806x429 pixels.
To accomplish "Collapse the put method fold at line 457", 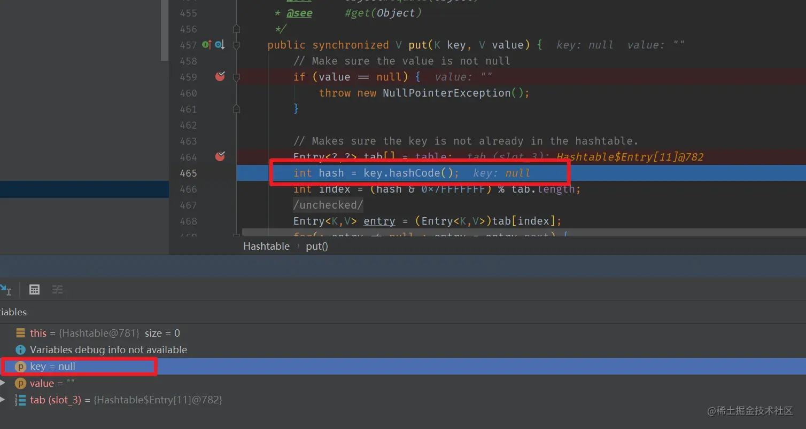I will click(237, 45).
